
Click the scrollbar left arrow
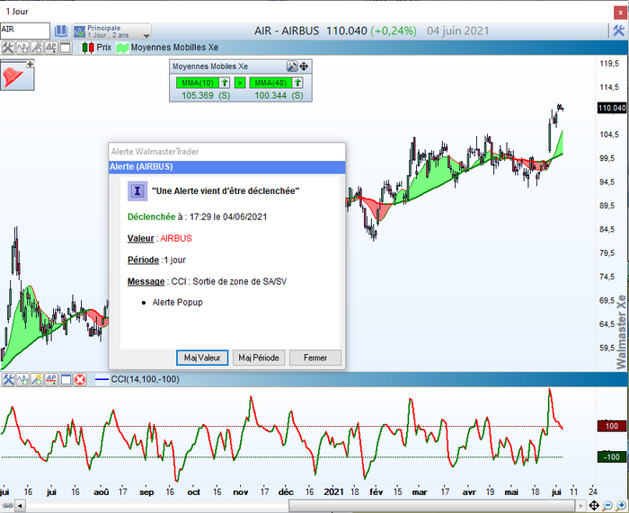tap(20, 506)
